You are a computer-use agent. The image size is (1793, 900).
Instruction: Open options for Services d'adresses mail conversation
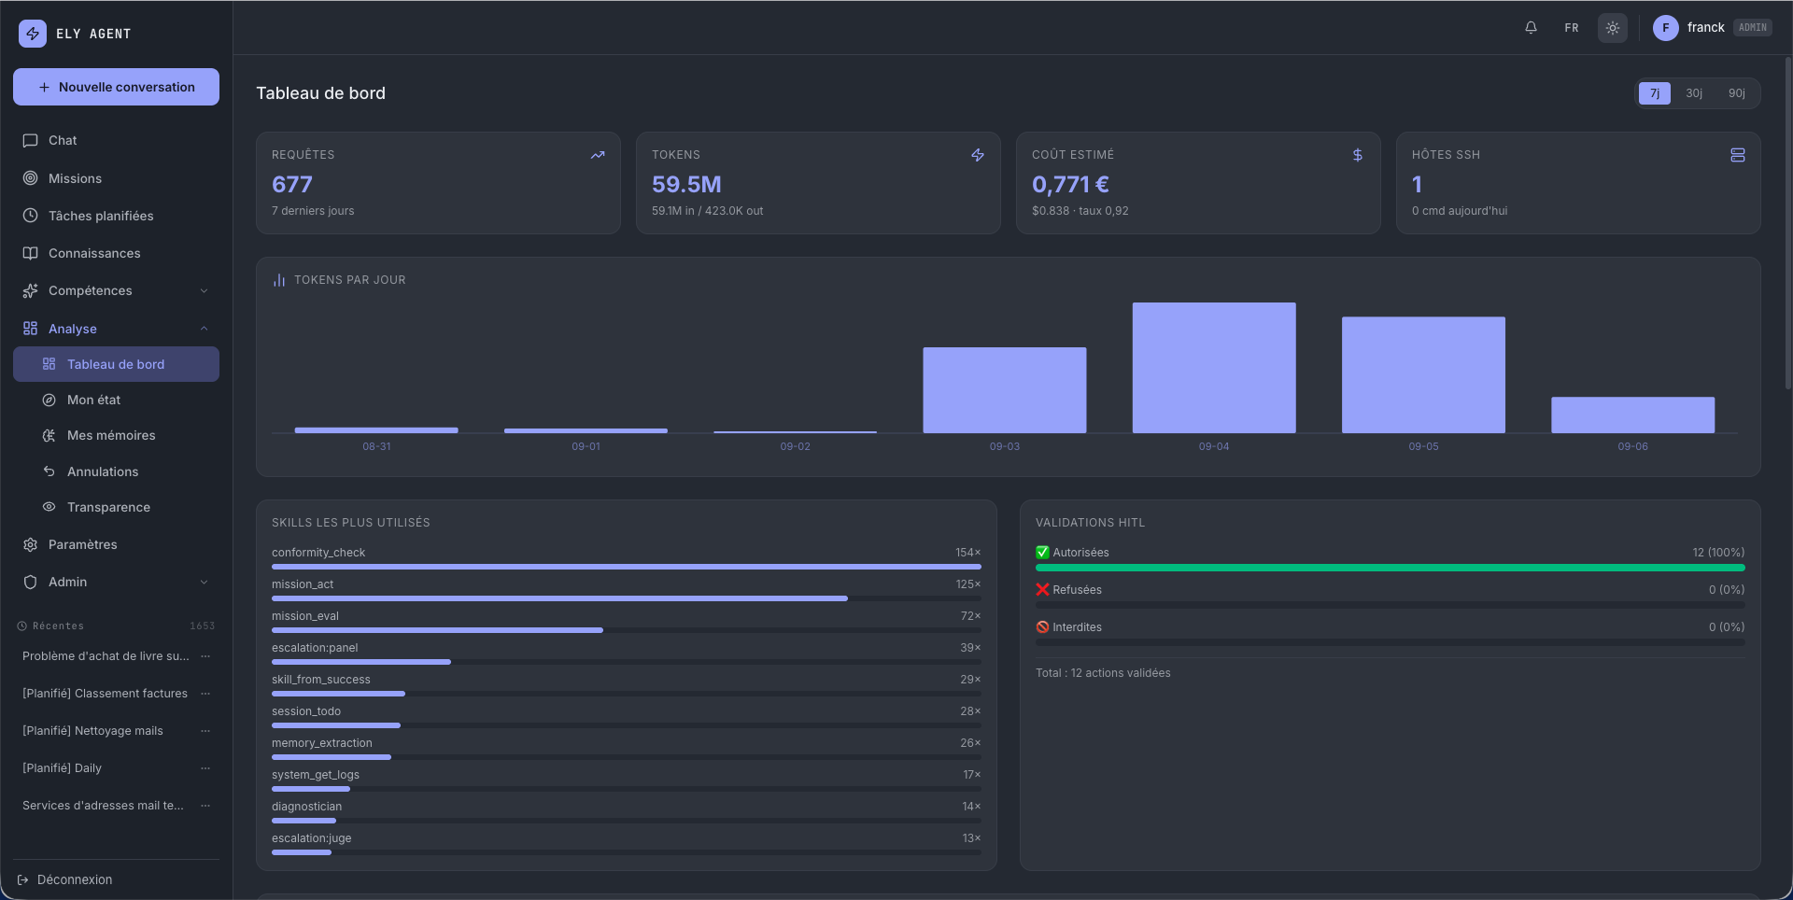[x=205, y=806]
